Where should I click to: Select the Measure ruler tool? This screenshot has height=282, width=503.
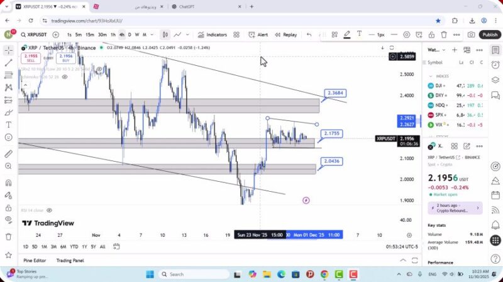click(x=8, y=154)
